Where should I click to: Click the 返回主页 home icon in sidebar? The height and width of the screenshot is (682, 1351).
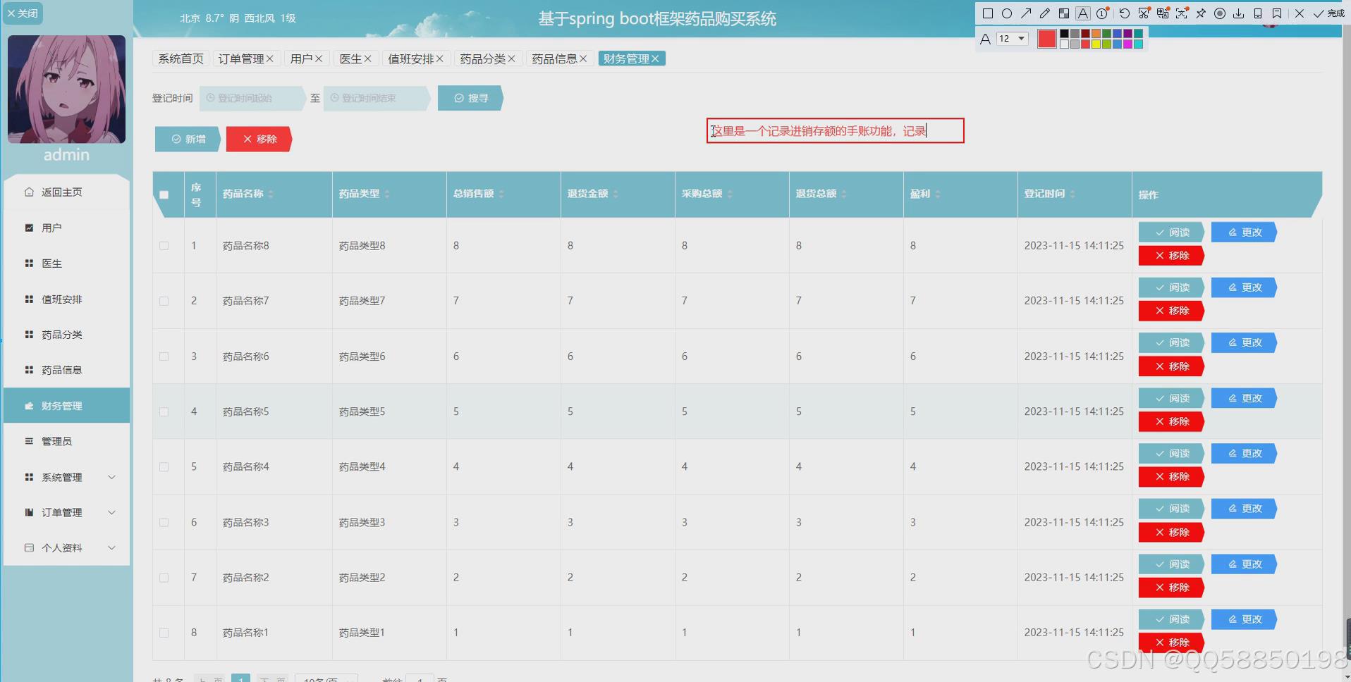[29, 192]
